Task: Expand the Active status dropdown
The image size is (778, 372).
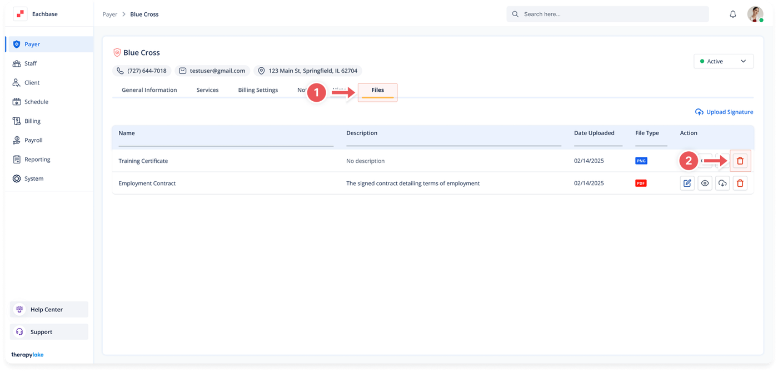Action: [724, 61]
